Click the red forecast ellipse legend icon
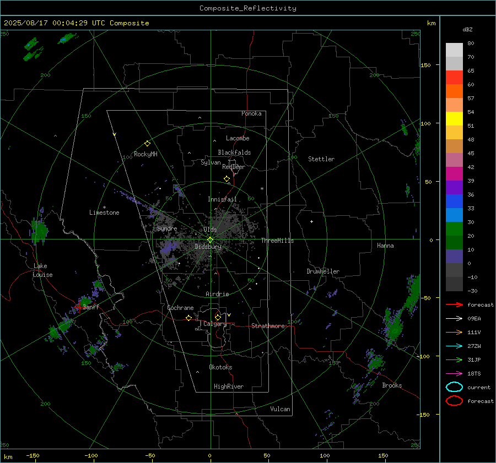496x463 pixels. coord(454,401)
